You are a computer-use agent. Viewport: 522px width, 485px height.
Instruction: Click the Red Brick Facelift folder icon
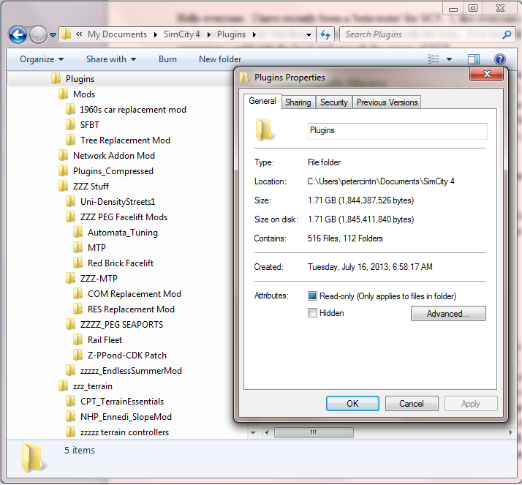click(78, 263)
